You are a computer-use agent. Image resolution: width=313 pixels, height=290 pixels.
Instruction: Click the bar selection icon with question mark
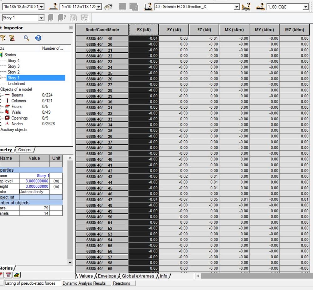pos(55,7)
